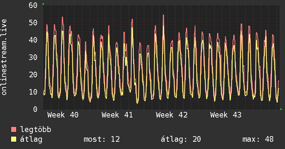The image size is (285, 149).
Task: Click the Week 43 axis label
Action: [x=226, y=115]
